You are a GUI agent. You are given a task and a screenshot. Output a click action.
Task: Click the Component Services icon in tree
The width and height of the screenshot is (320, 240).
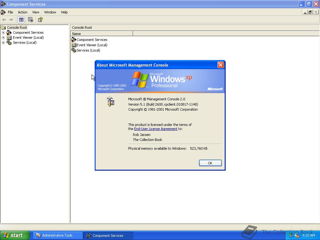(x=9, y=32)
